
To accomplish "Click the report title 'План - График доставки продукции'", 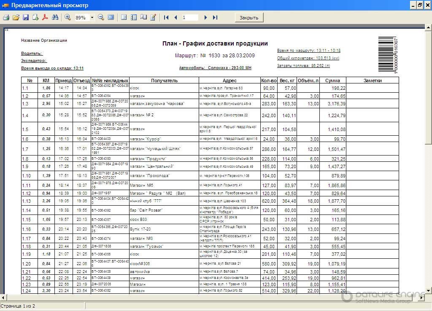I will [215, 43].
